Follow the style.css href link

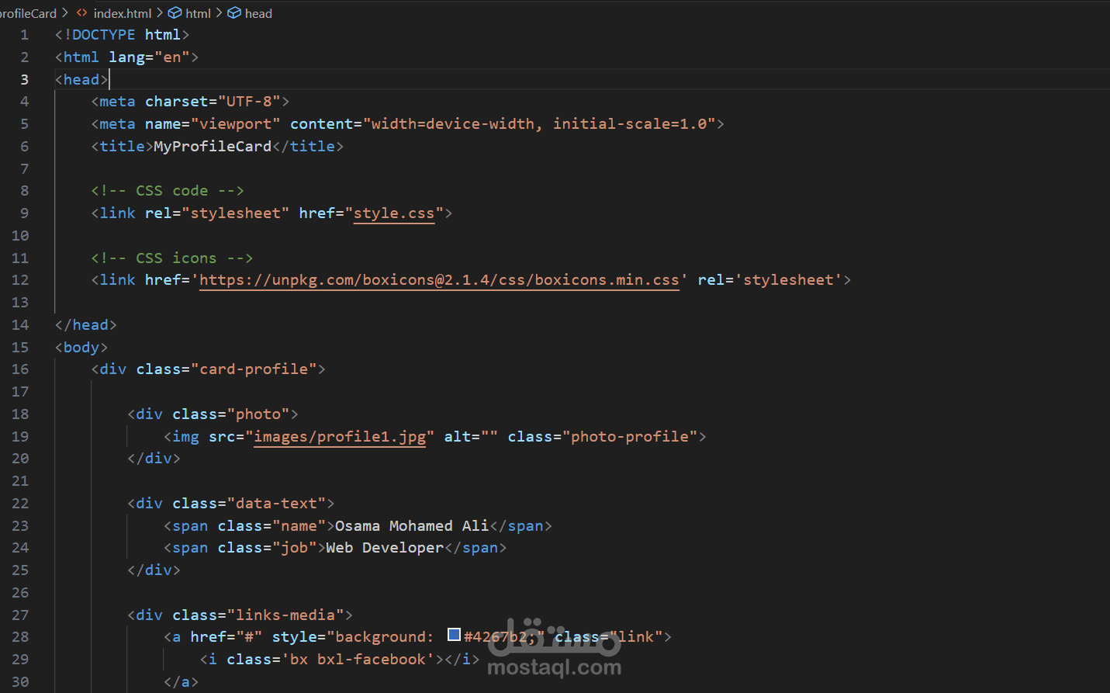pyautogui.click(x=394, y=213)
